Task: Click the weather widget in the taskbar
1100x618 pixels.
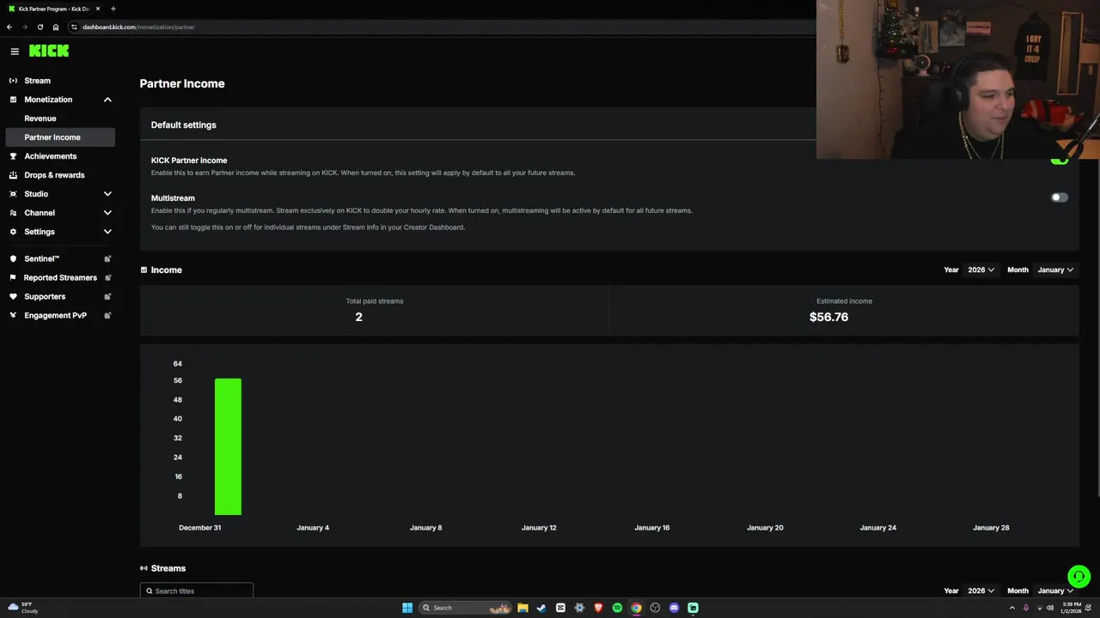Action: pyautogui.click(x=23, y=608)
